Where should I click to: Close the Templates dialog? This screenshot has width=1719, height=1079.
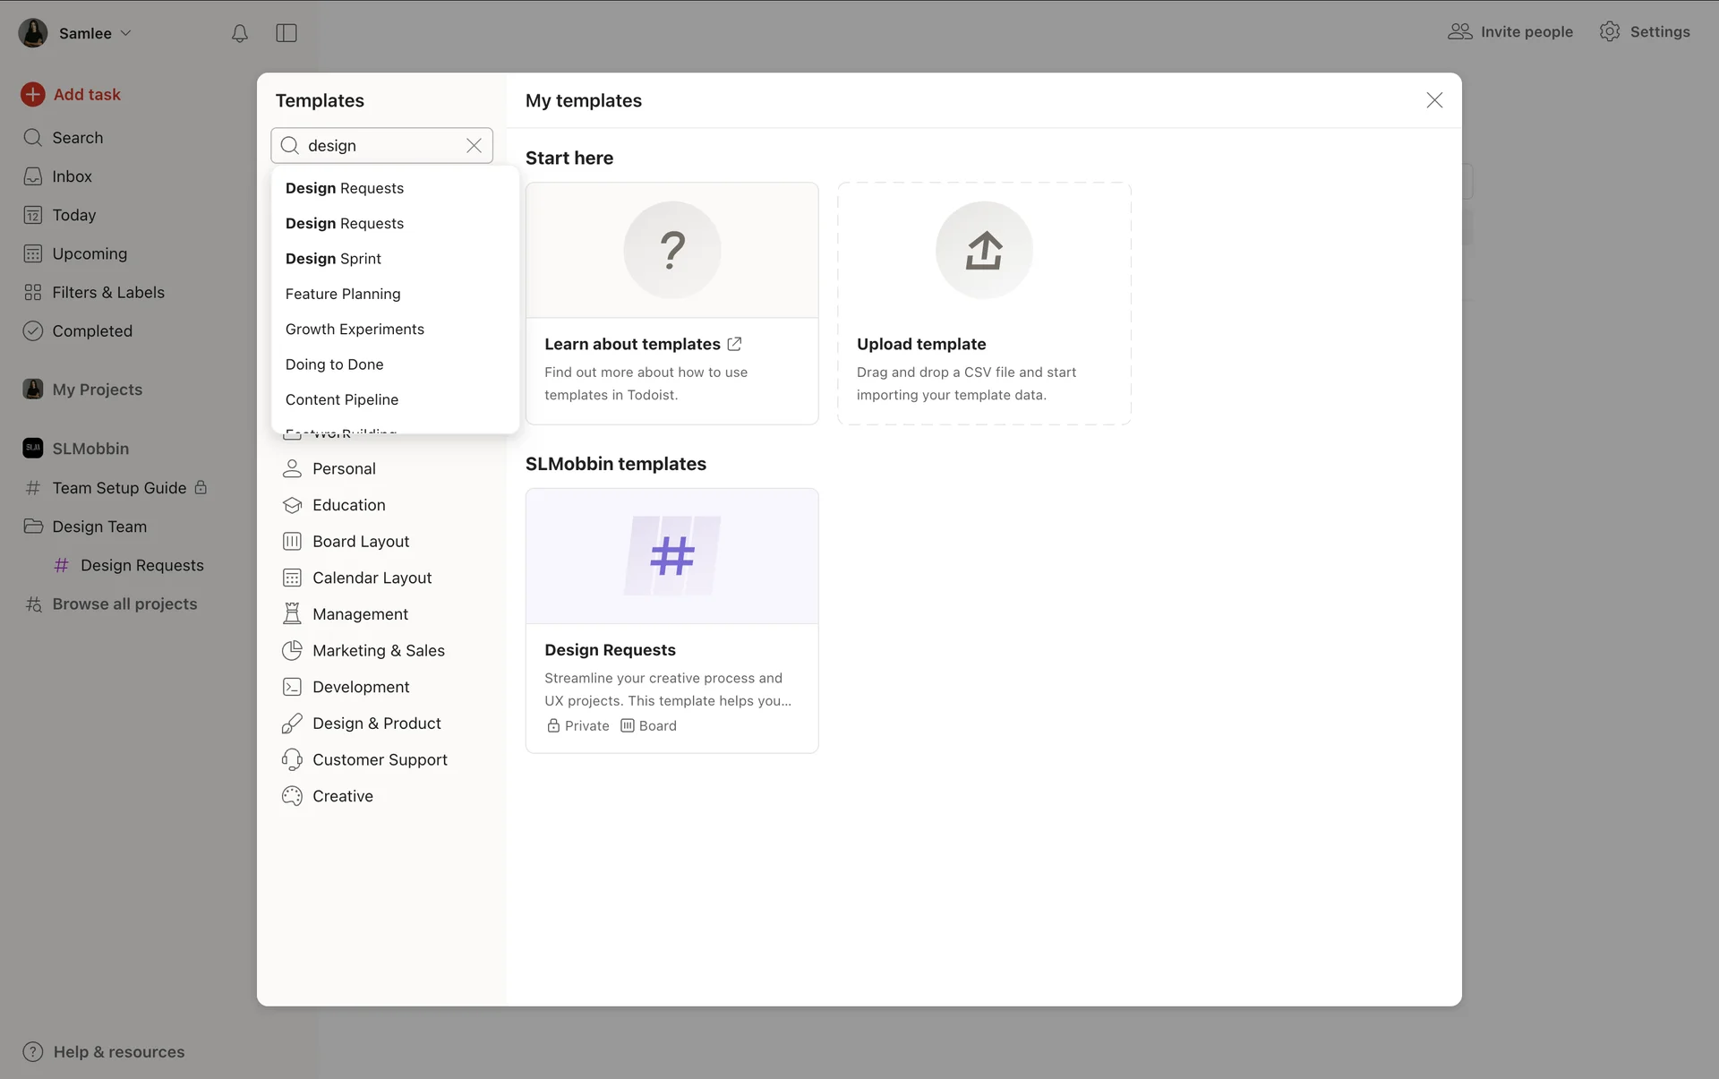click(x=1434, y=100)
